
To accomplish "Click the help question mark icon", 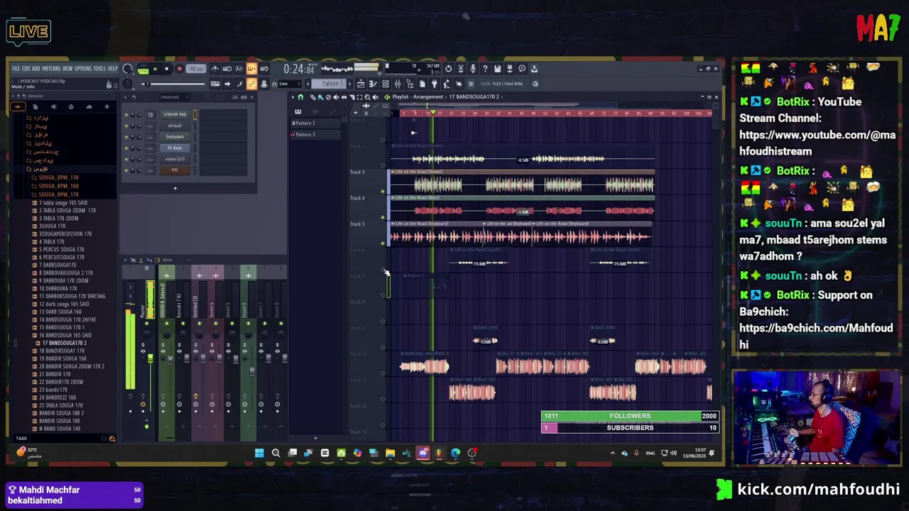I will (485, 69).
